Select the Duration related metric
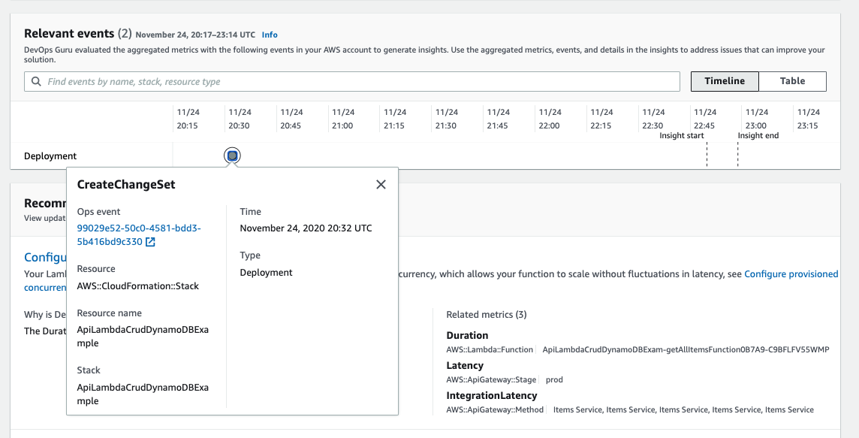The width and height of the screenshot is (859, 438). (x=467, y=335)
